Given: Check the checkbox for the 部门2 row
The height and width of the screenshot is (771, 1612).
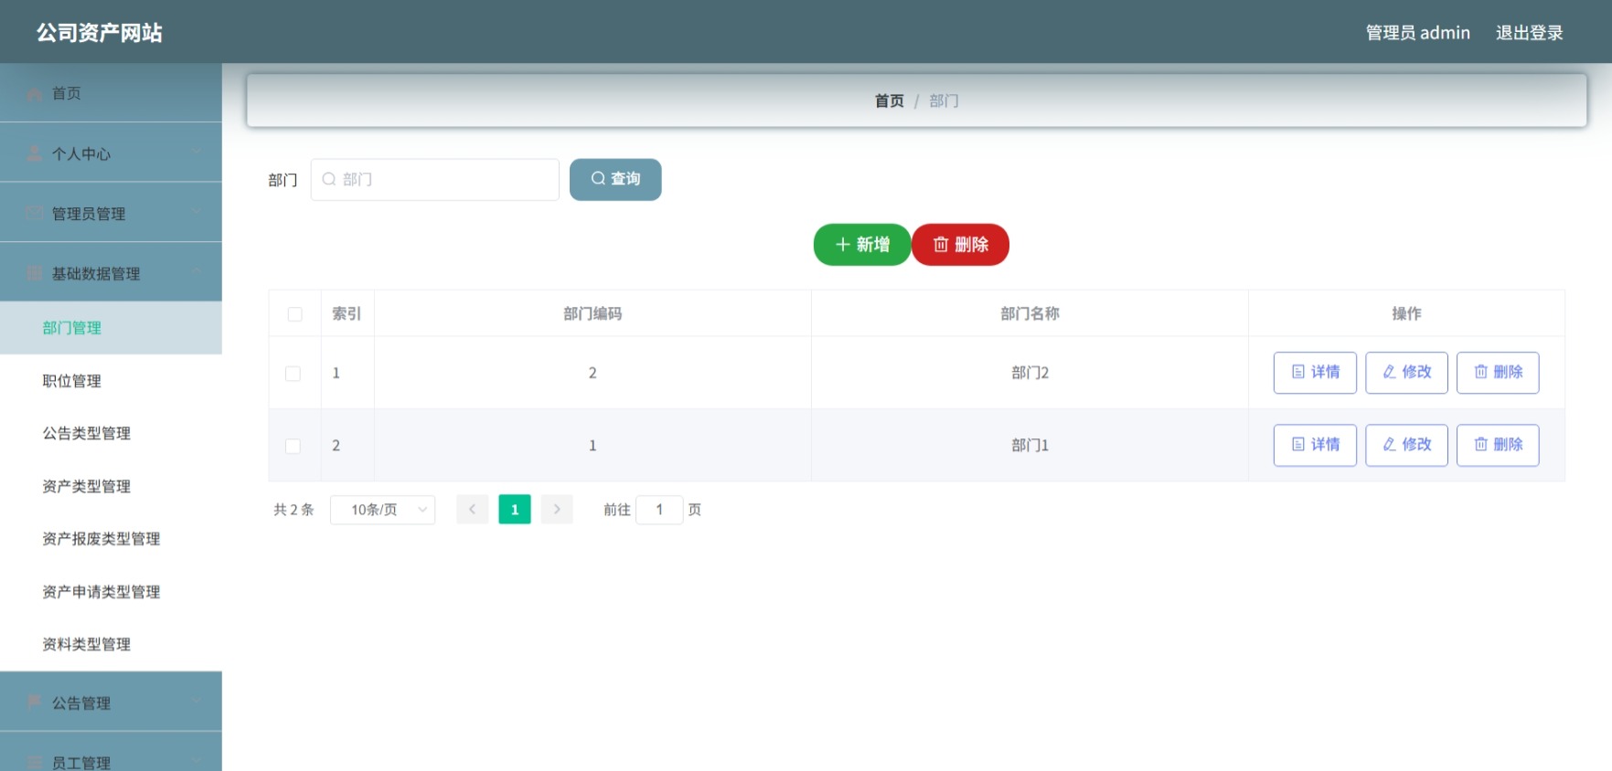Looking at the screenshot, I should coord(293,374).
